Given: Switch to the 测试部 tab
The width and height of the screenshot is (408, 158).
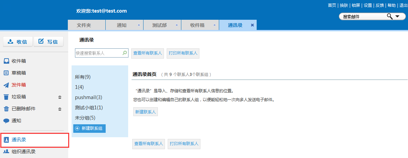Looking at the screenshot, I should pyautogui.click(x=159, y=25).
